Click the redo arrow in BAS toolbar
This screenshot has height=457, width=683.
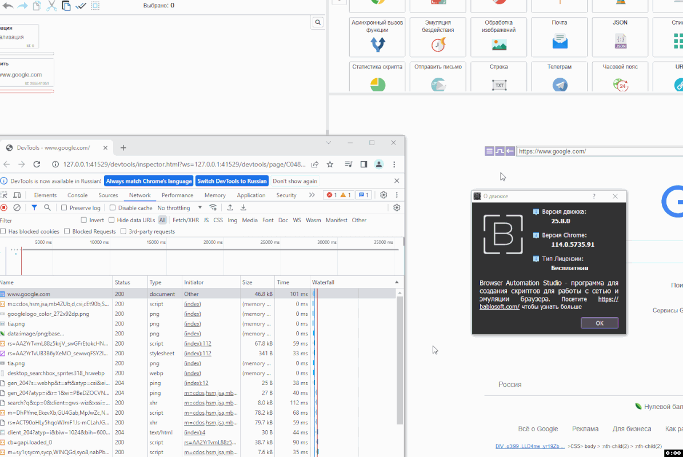(22, 6)
